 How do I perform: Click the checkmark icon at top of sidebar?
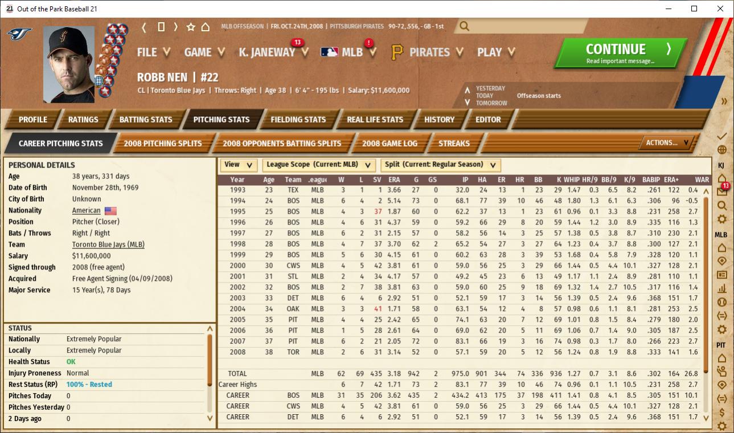tap(722, 136)
